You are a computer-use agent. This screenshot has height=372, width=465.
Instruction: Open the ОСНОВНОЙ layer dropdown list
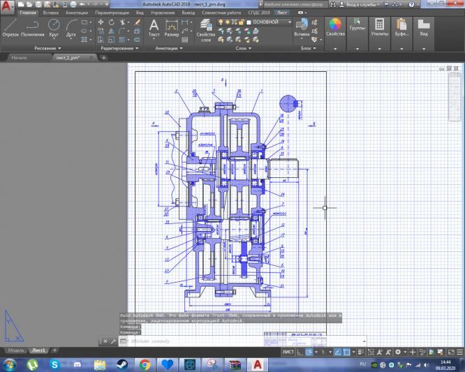[290, 22]
